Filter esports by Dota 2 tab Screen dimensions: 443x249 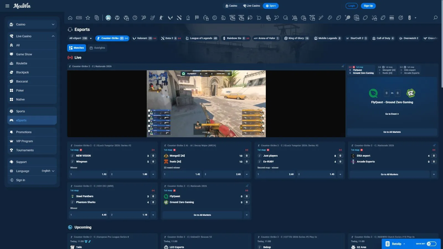171,38
